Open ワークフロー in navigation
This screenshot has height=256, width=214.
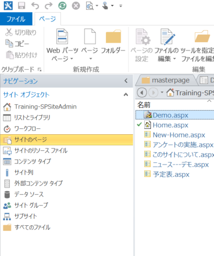click(66, 129)
